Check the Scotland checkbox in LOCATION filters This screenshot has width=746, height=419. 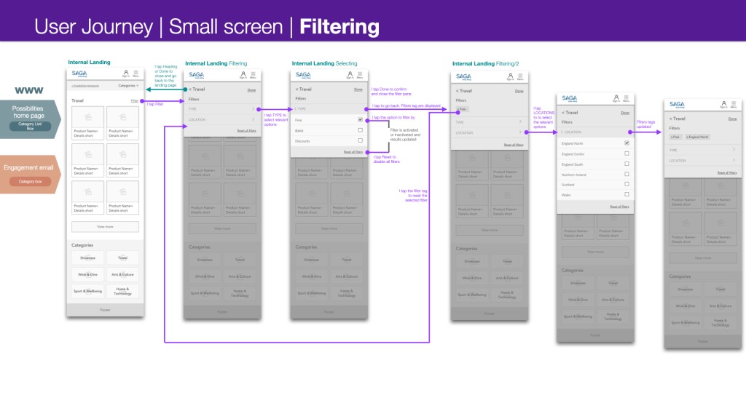[627, 184]
